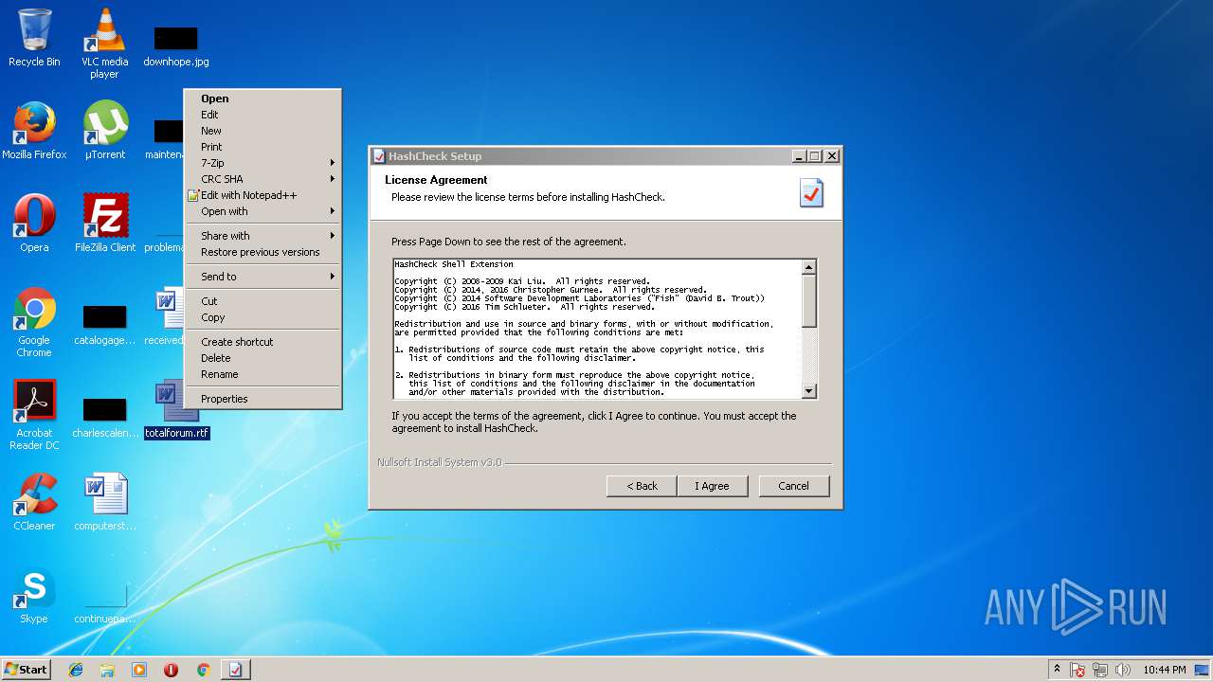This screenshot has height=682, width=1213.
Task: Expand the 7-Zip submenu
Action: point(263,163)
